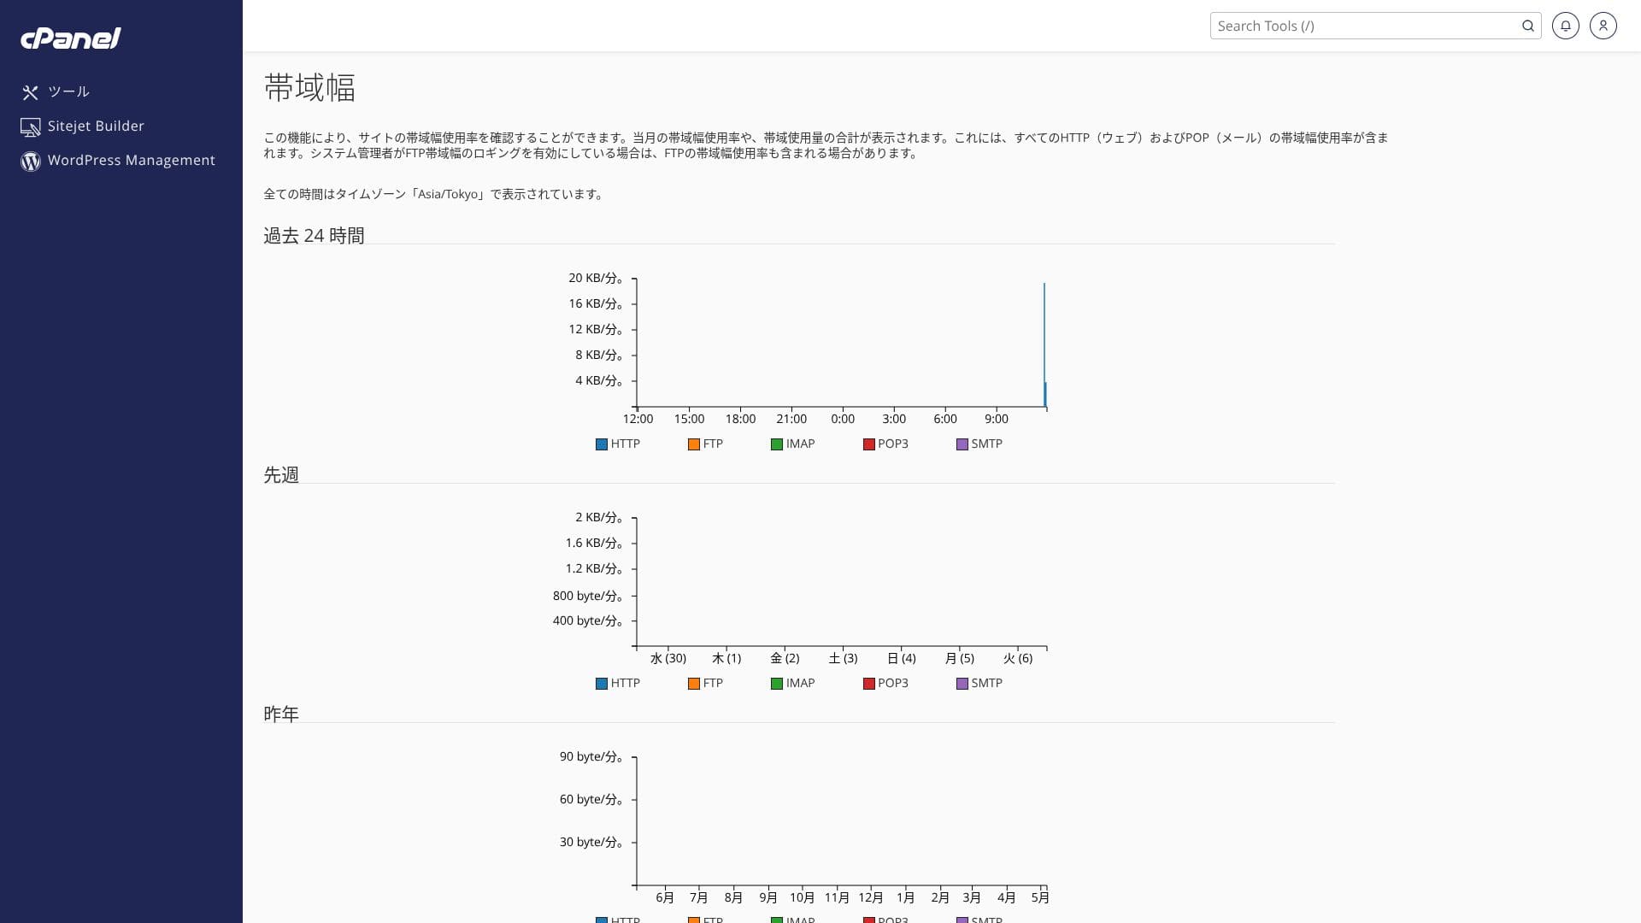Screen dimensions: 1641x923
Task: Open the user account icon menu
Action: click(1603, 26)
